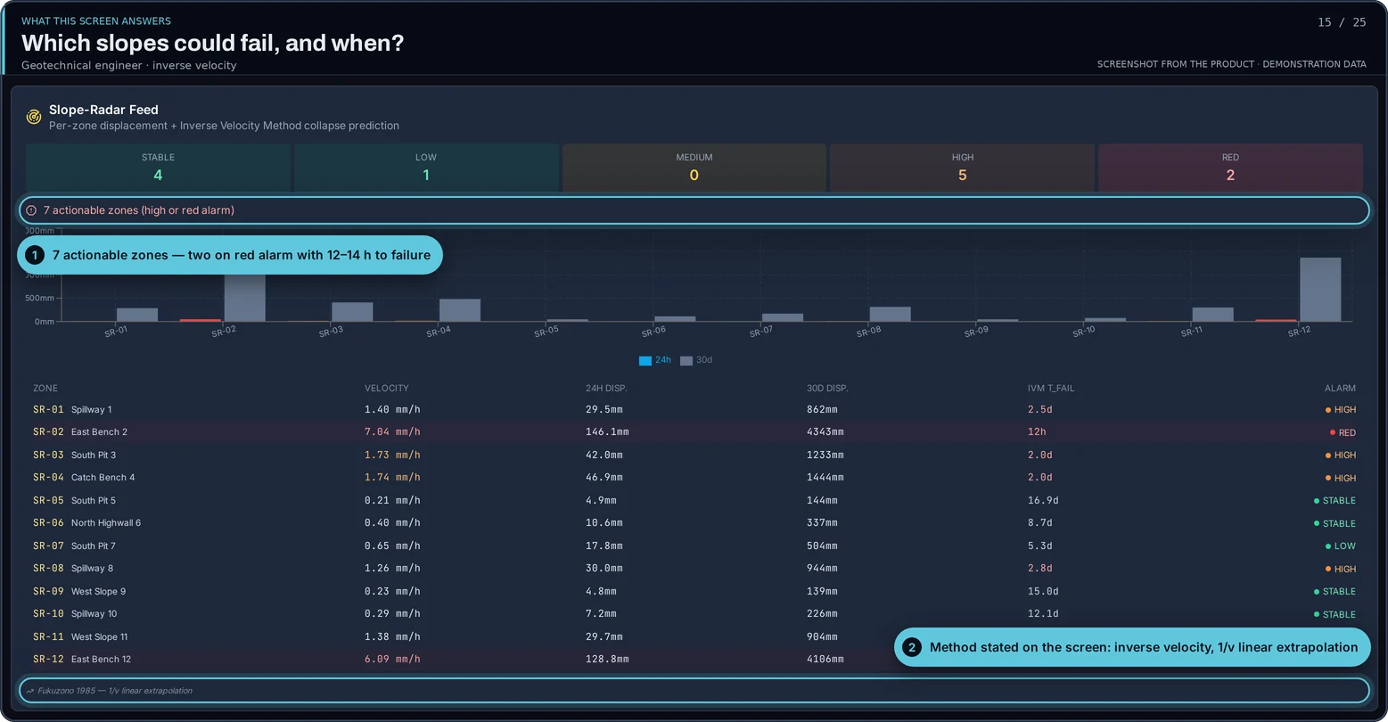This screenshot has height=722, width=1388.
Task: Select the STABLE summary card showing 4
Action: tap(158, 167)
